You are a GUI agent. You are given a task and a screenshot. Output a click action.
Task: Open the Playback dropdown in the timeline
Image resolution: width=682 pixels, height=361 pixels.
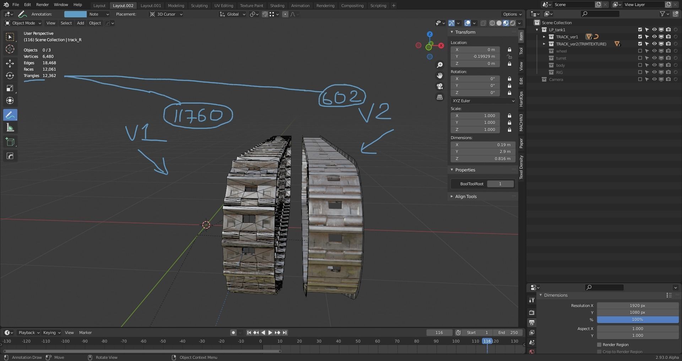coord(29,333)
